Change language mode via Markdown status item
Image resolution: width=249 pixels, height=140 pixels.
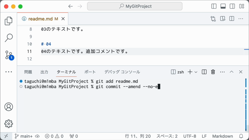pyautogui.click(x=223, y=136)
